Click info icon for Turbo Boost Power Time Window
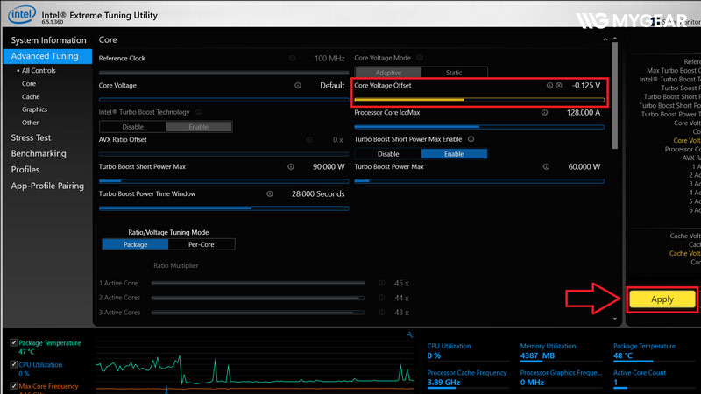Image resolution: width=701 pixels, height=394 pixels. [x=270, y=193]
